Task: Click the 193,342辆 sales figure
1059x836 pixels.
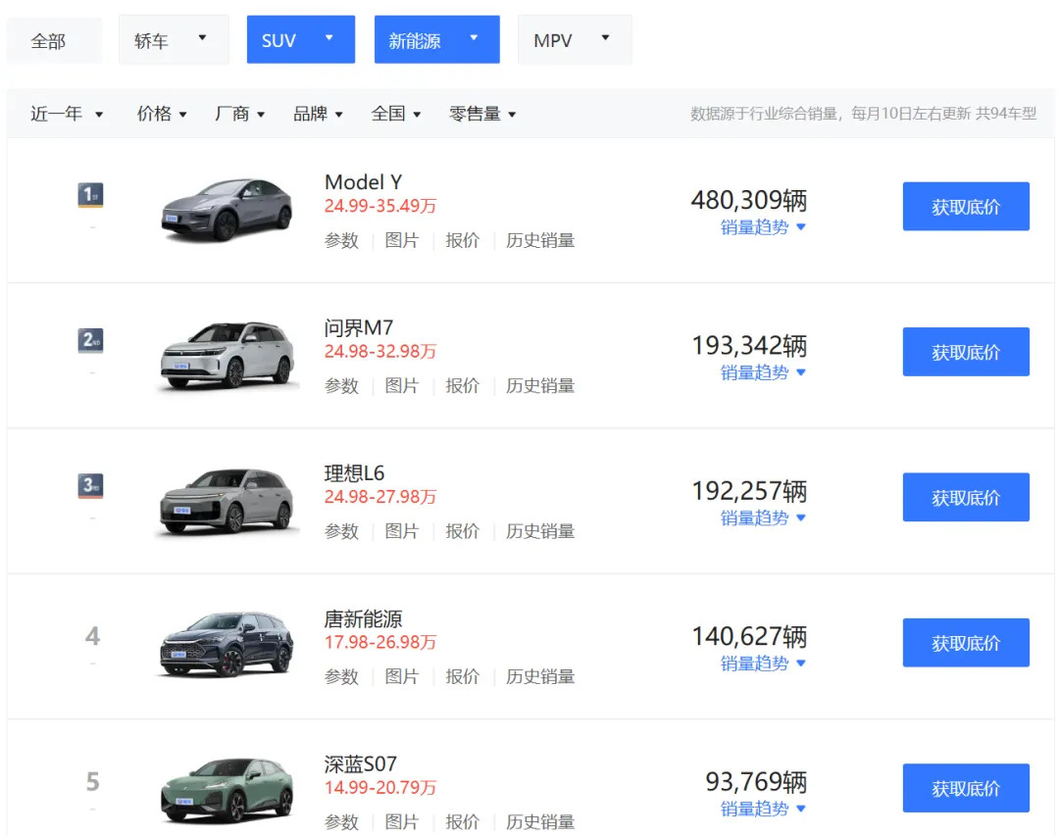Action: 749,346
